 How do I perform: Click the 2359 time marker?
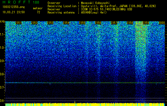[146, 23]
